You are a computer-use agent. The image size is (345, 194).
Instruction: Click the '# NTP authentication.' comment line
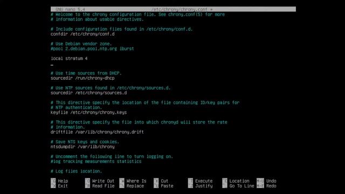77,108
